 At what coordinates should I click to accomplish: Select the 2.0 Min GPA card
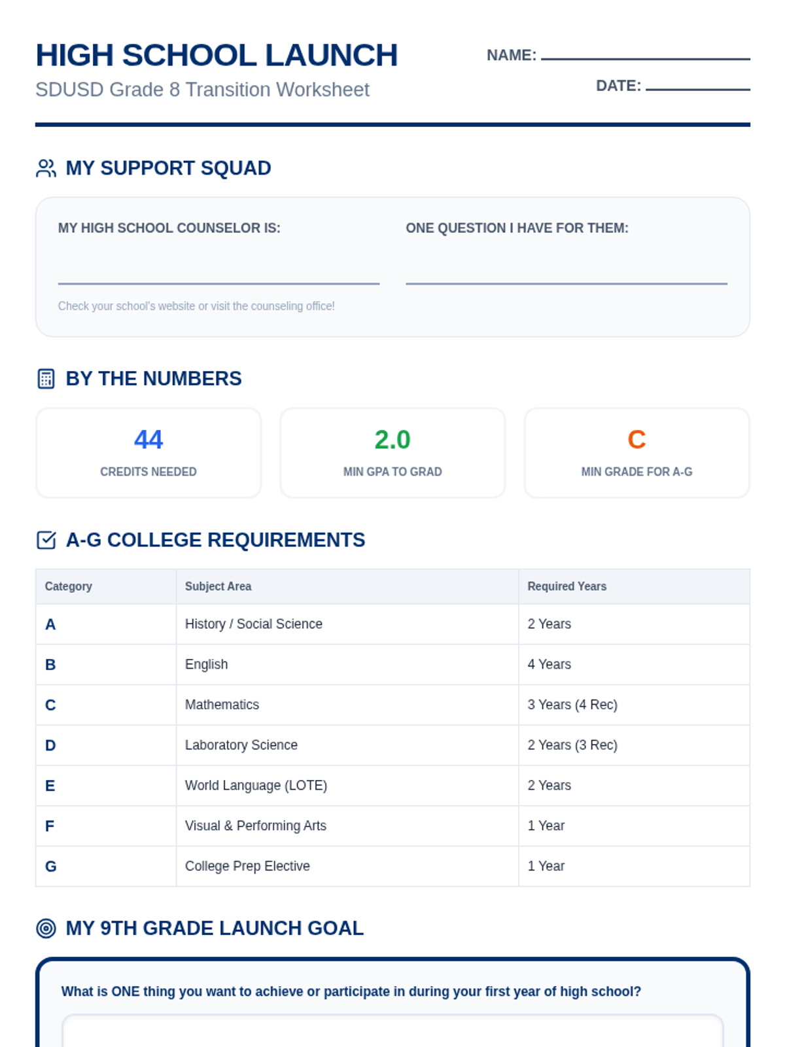point(392,453)
